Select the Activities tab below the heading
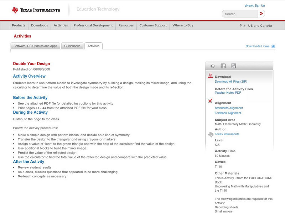 [x=93, y=46]
